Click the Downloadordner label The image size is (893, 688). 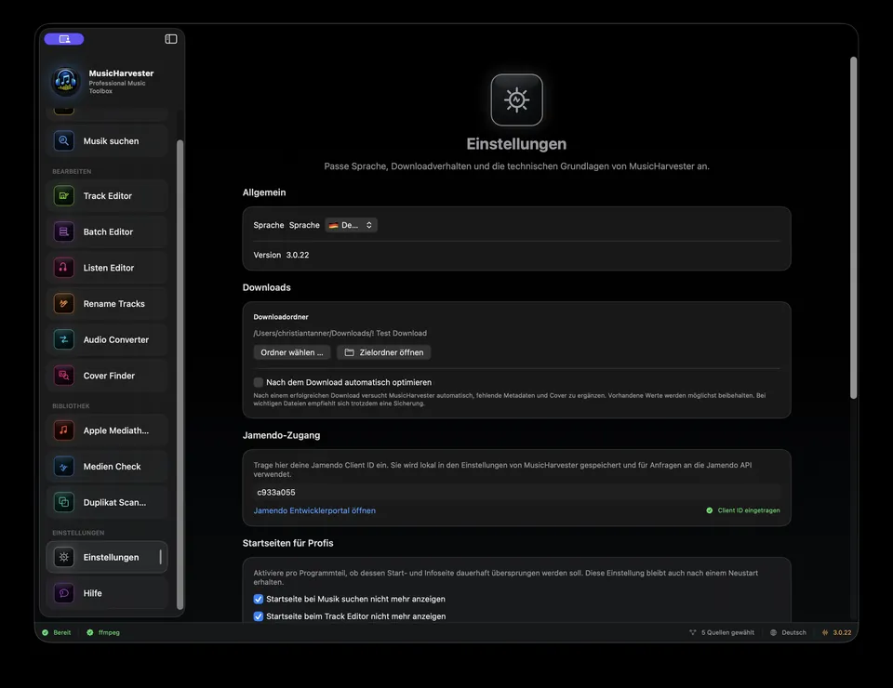coord(281,317)
